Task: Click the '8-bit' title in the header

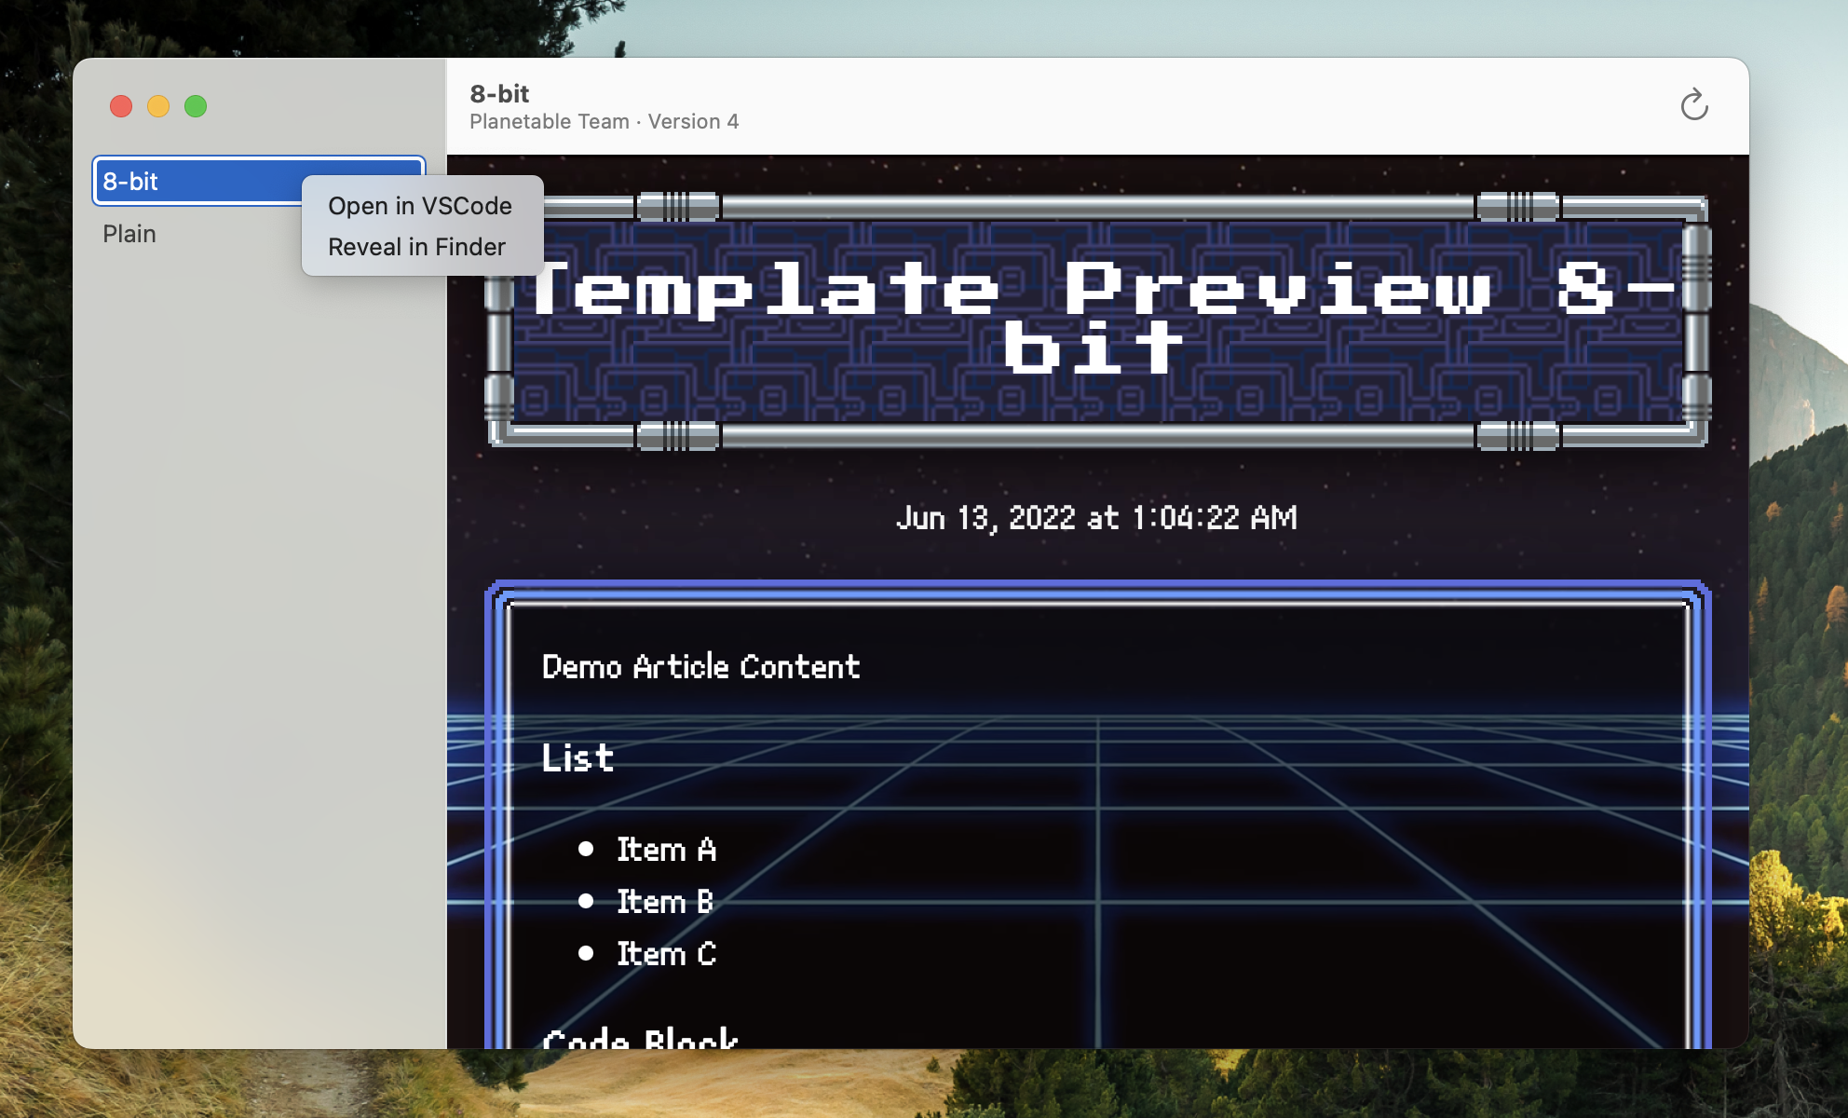Action: click(x=498, y=93)
